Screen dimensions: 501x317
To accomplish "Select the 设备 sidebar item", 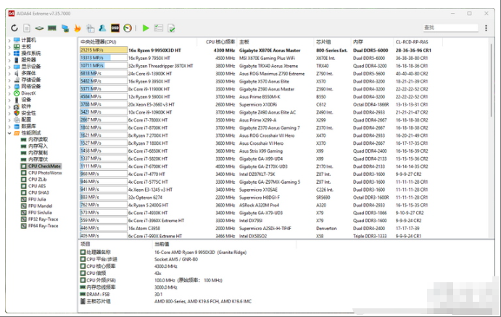I will coord(26,100).
